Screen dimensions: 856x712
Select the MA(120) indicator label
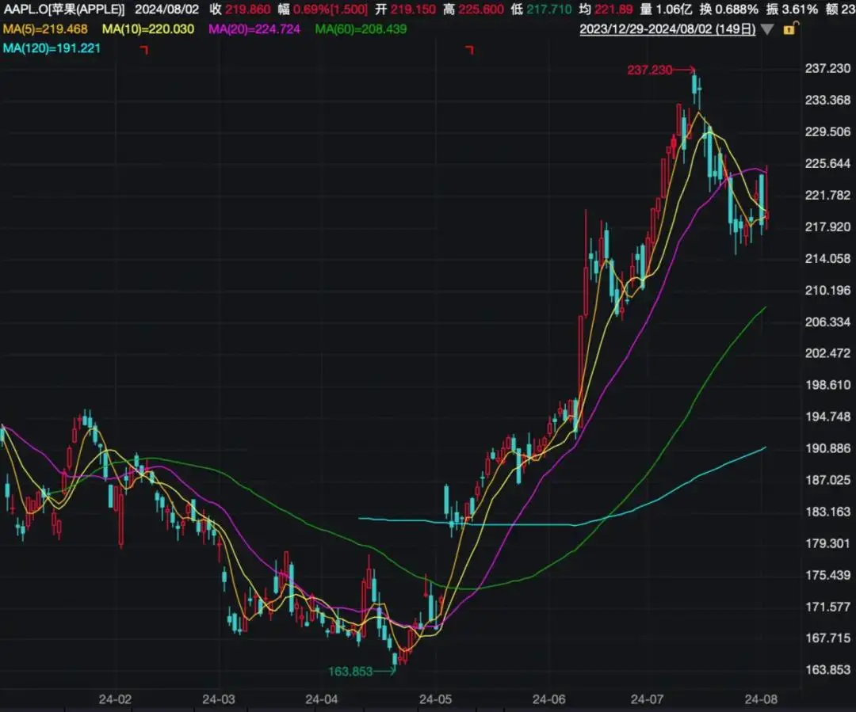pos(51,48)
